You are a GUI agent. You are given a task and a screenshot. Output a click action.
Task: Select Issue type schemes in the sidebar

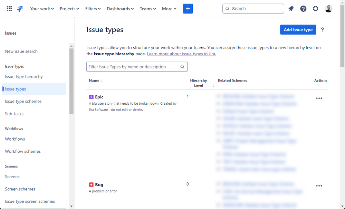(x=23, y=102)
